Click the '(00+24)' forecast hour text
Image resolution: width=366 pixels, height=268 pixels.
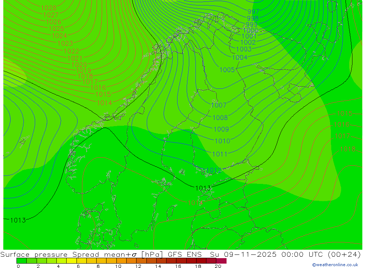[344, 254]
